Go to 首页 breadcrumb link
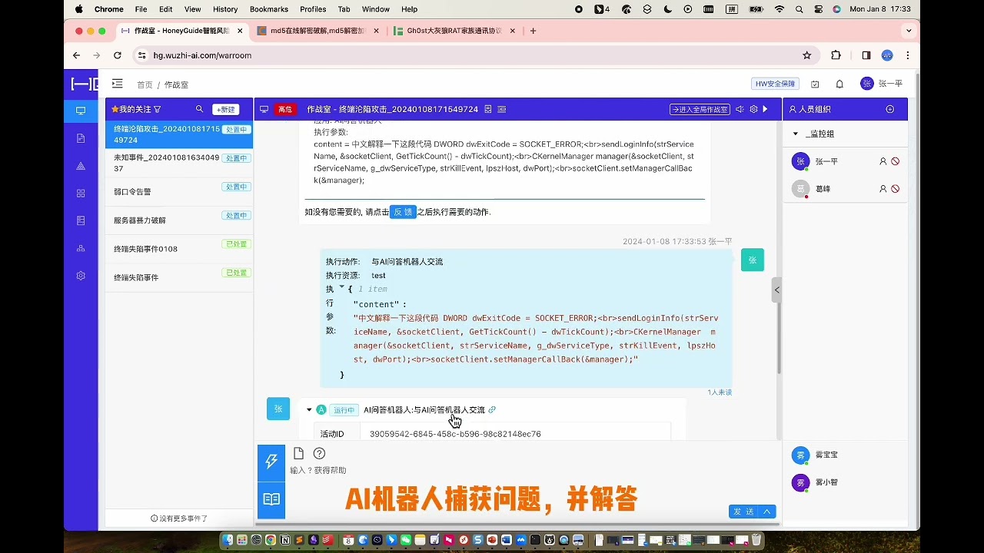 coord(145,84)
